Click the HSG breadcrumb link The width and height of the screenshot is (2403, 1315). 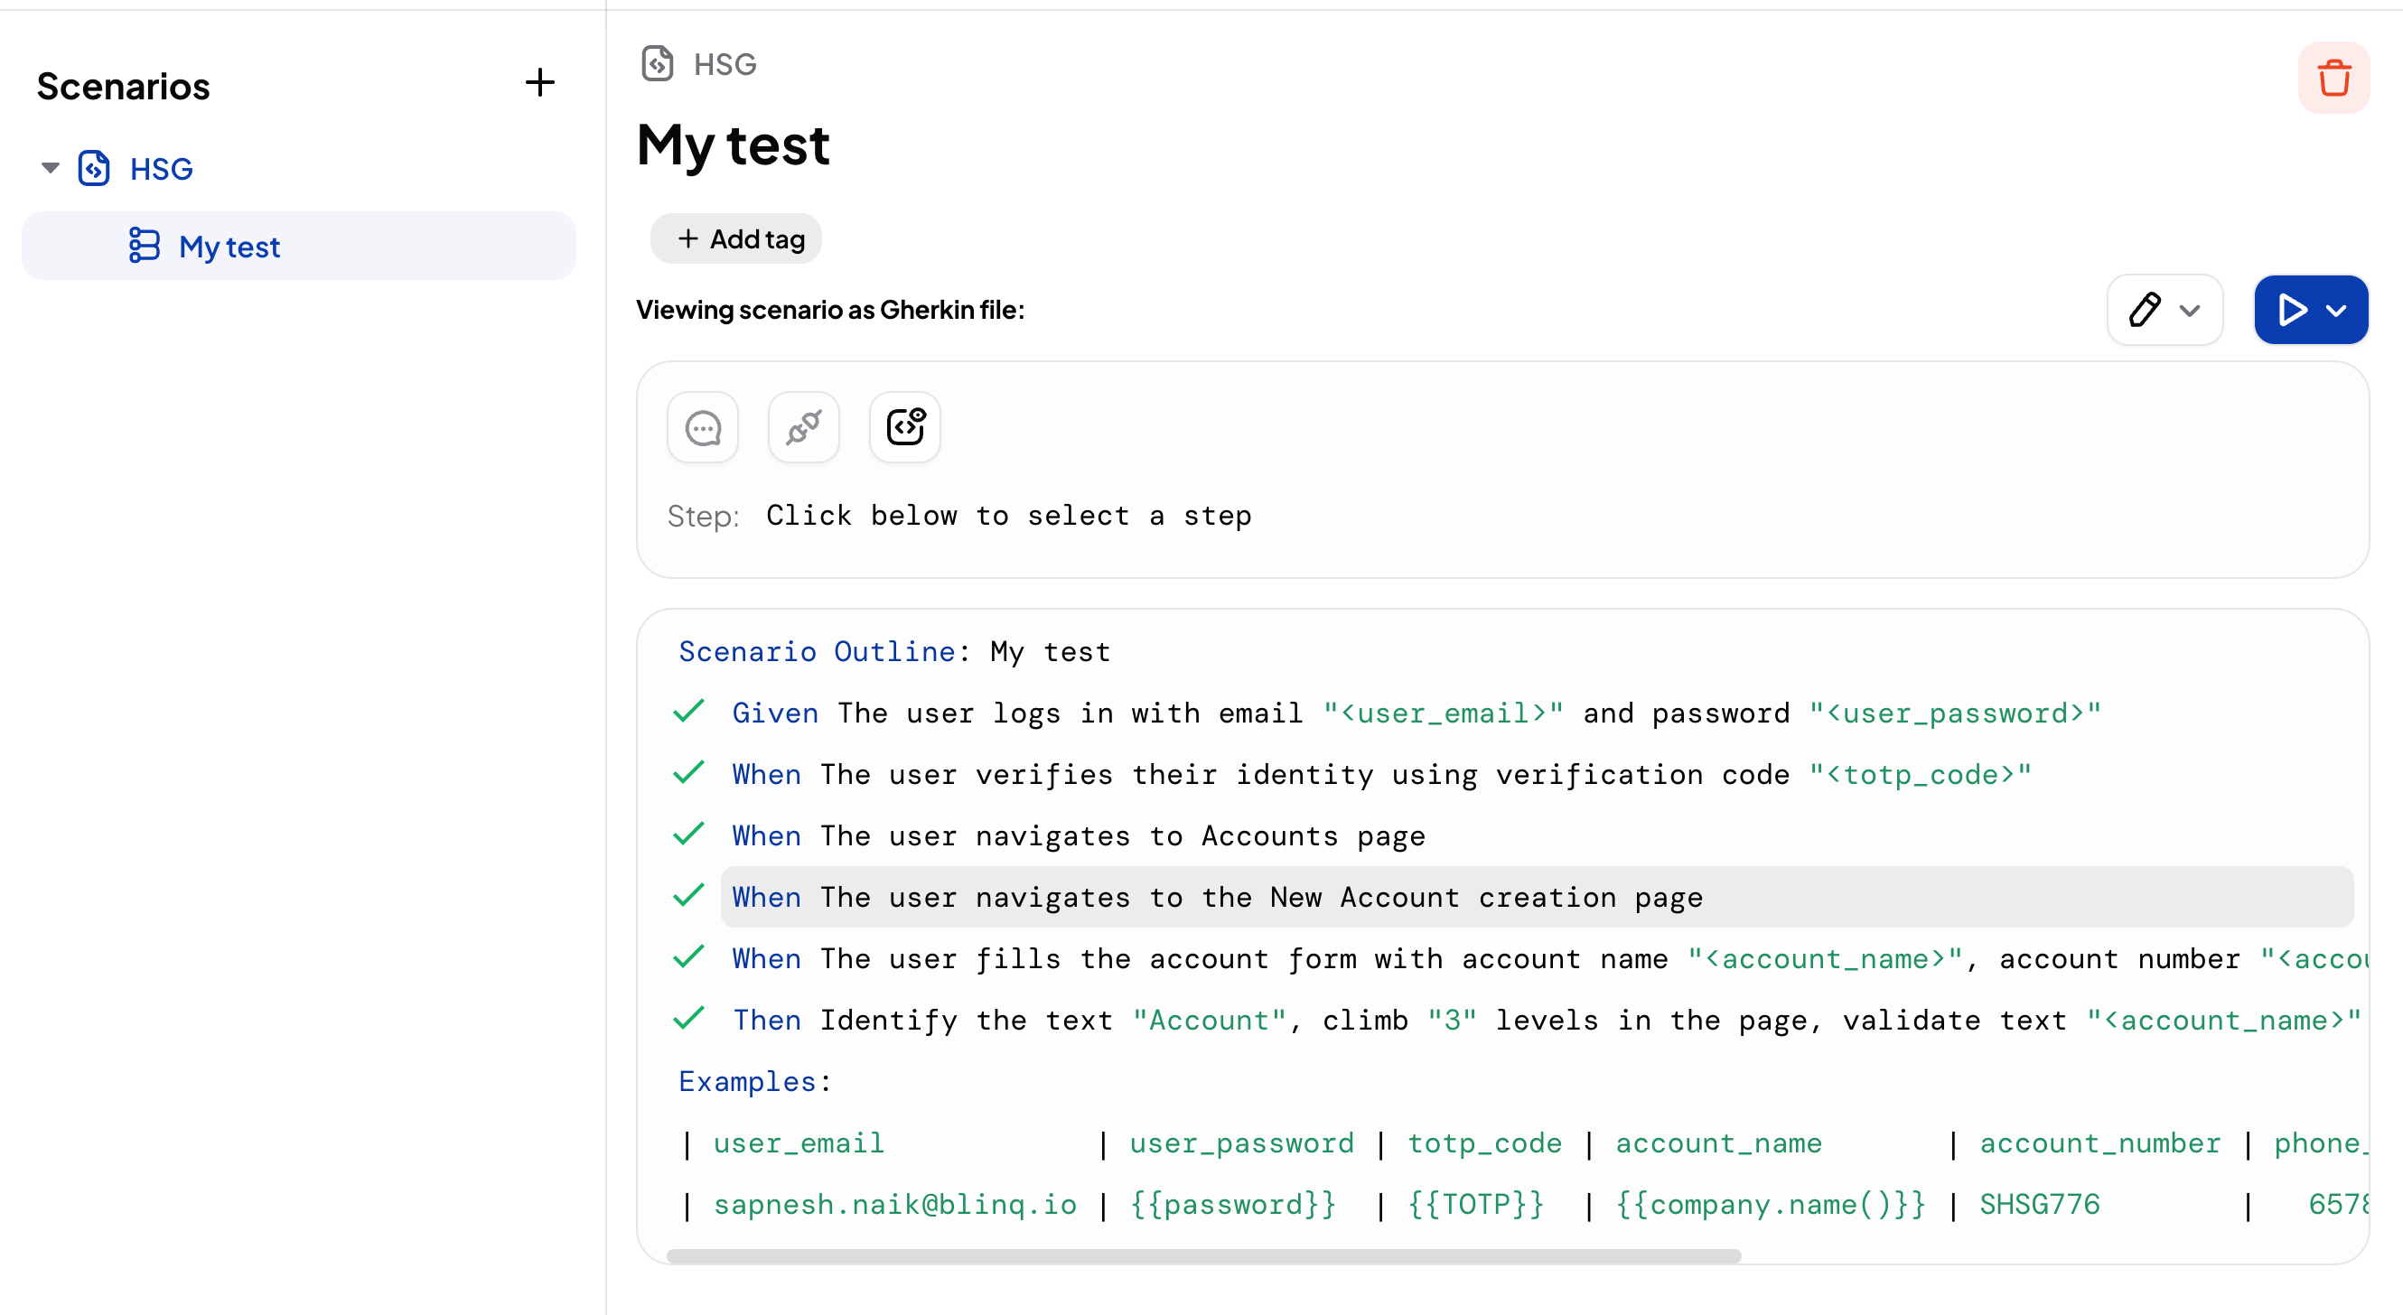coord(725,64)
